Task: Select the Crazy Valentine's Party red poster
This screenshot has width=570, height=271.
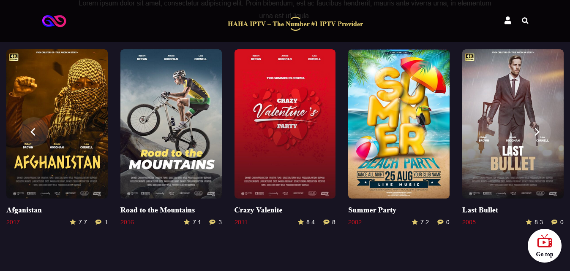Action: coord(285,124)
